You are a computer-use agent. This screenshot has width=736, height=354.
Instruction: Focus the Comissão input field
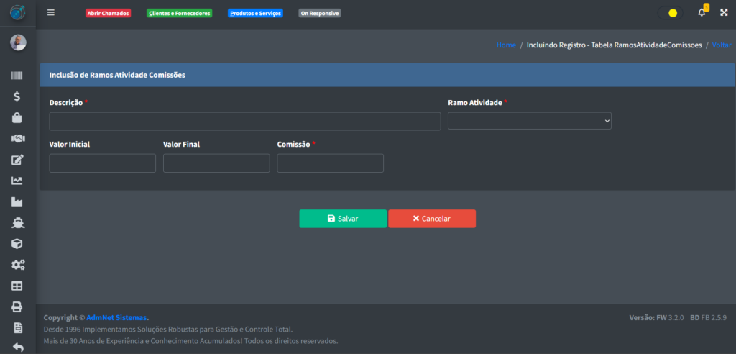coord(330,163)
